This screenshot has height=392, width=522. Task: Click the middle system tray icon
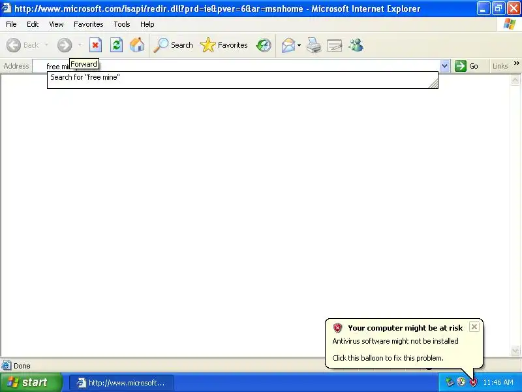click(x=461, y=382)
